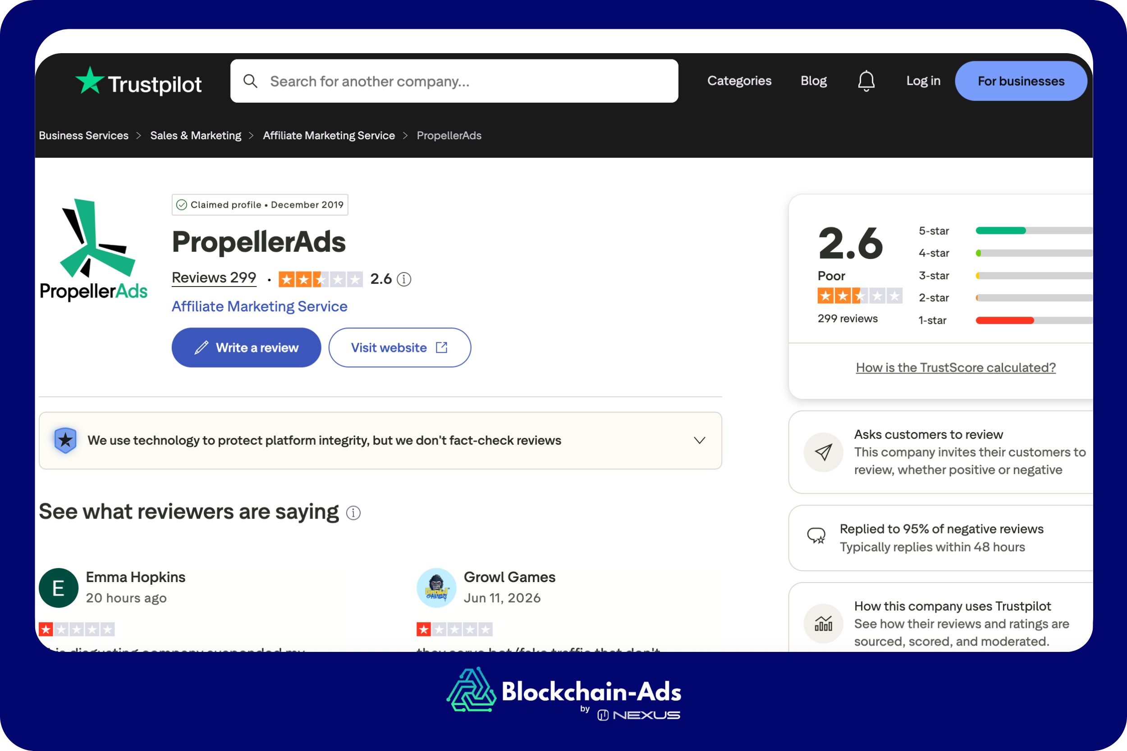The width and height of the screenshot is (1127, 751).
Task: Click the For businesses button
Action: pyautogui.click(x=1021, y=81)
